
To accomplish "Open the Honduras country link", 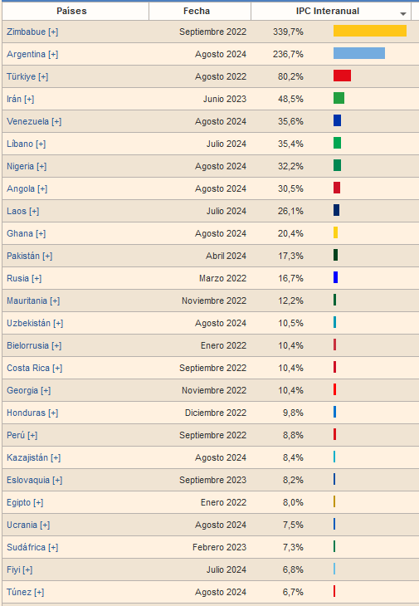I will click(x=26, y=413).
